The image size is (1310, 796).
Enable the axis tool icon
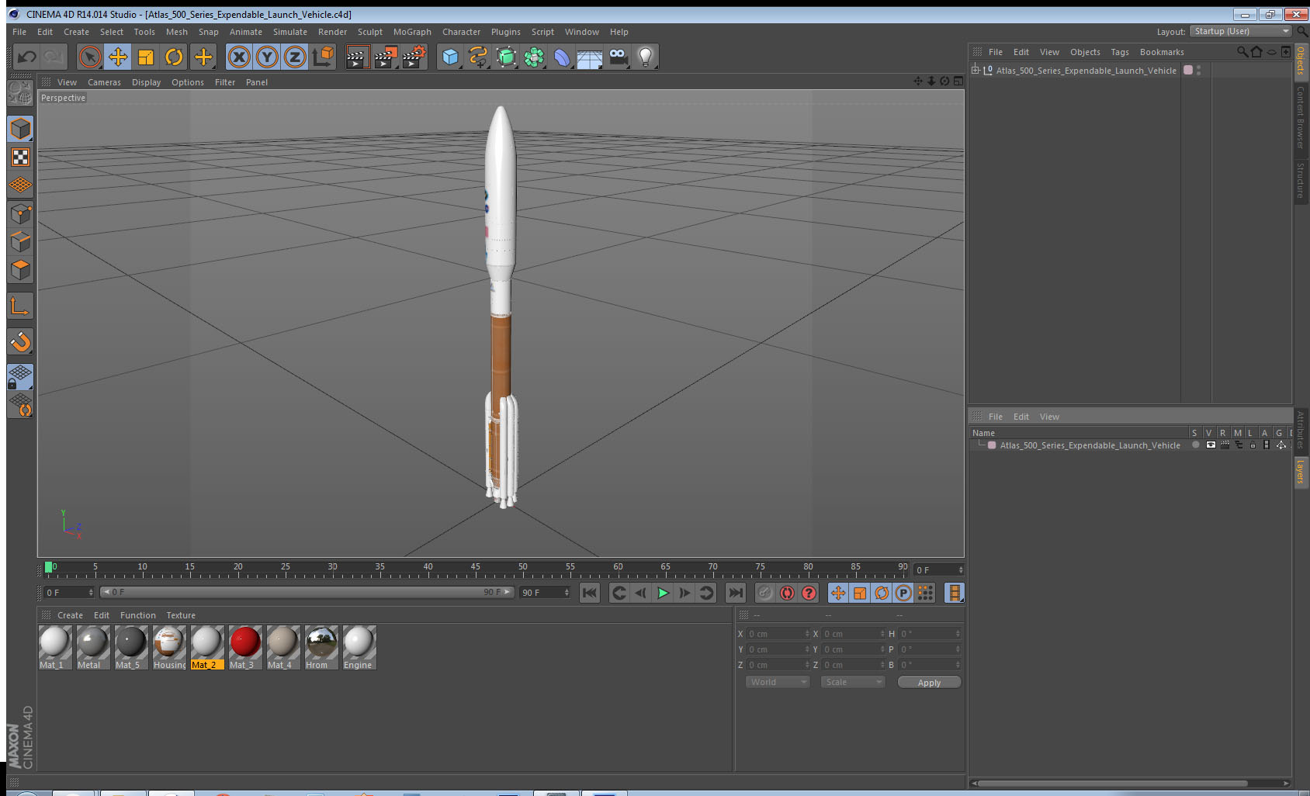[x=20, y=306]
